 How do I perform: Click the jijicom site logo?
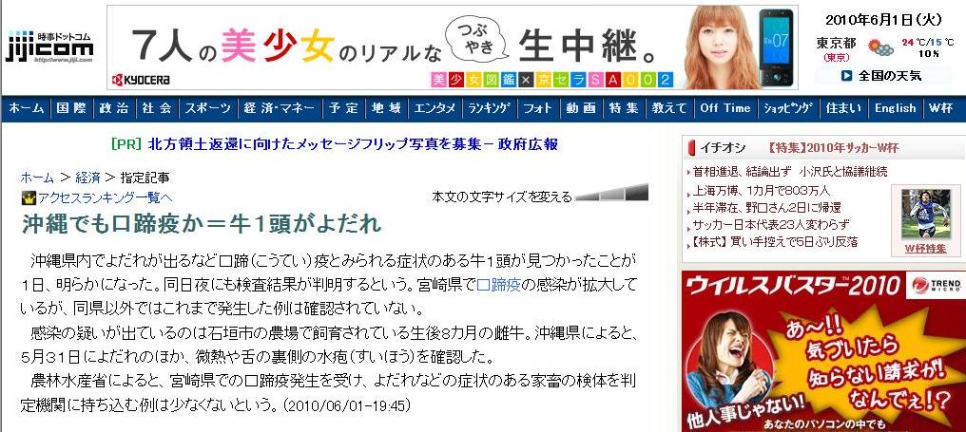pos(49,47)
